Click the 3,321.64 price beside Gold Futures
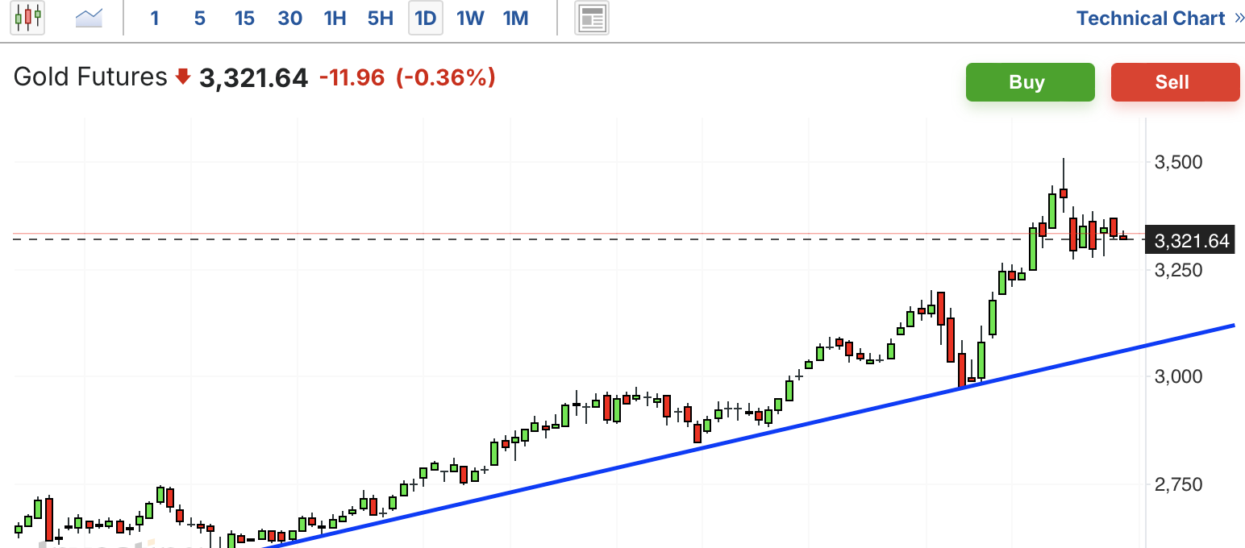The height and width of the screenshot is (548, 1245). click(254, 78)
